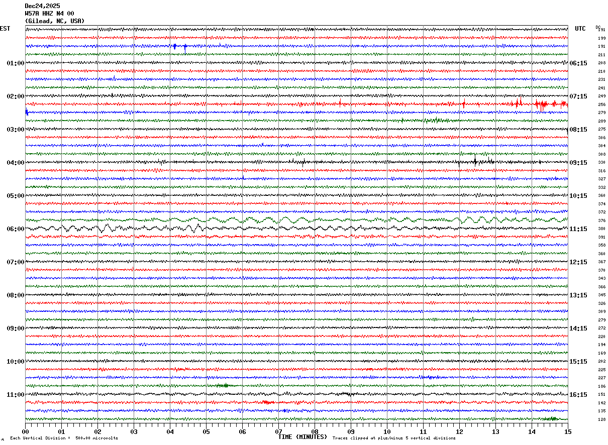Click the W57A HHZ N4 00 station title
608x445 pixels.
(49, 14)
